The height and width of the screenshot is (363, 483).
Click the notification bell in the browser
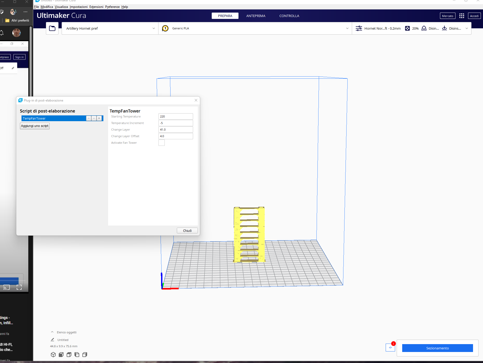click(x=1, y=33)
